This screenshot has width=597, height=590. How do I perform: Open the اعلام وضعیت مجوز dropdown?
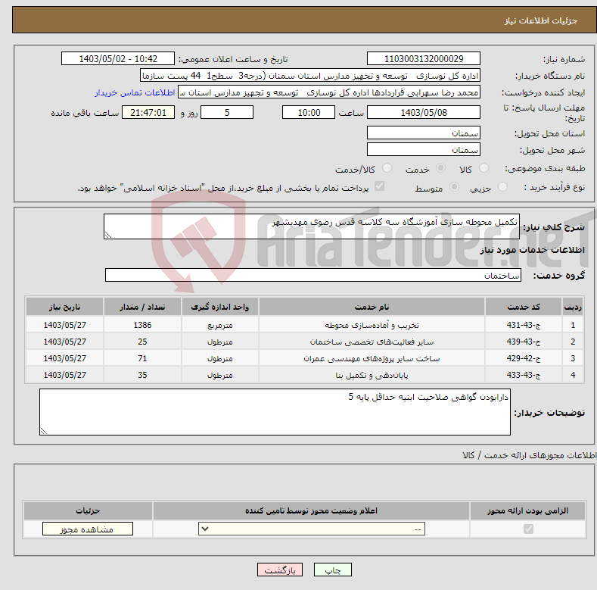(312, 529)
